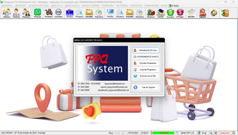Click the Lista de Programas button

click(146, 70)
